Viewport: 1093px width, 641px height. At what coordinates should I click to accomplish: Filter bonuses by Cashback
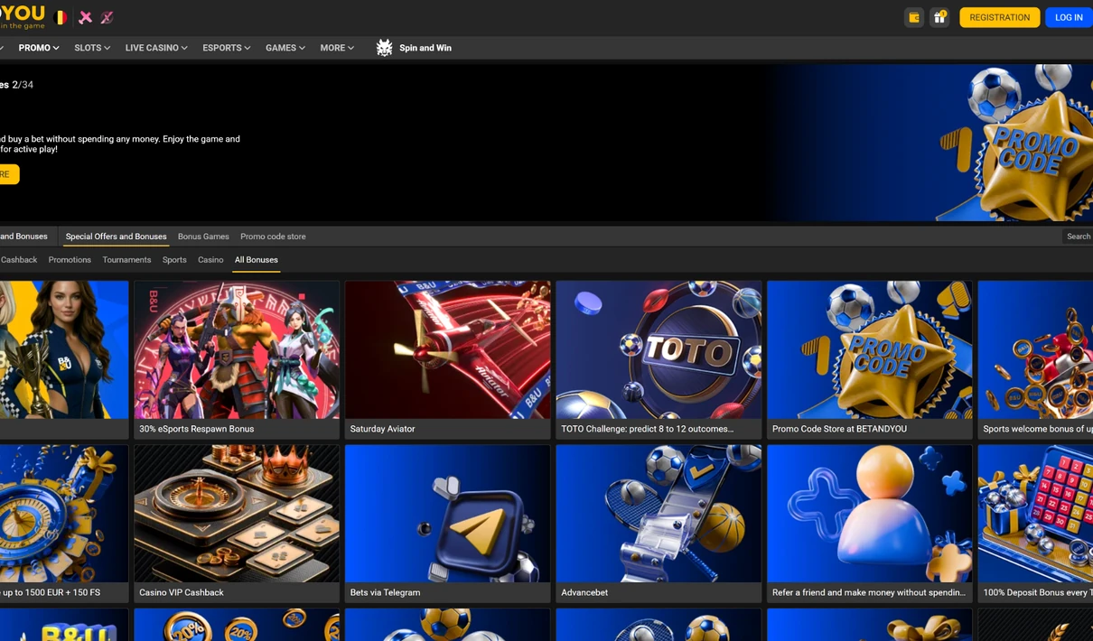[x=19, y=260]
